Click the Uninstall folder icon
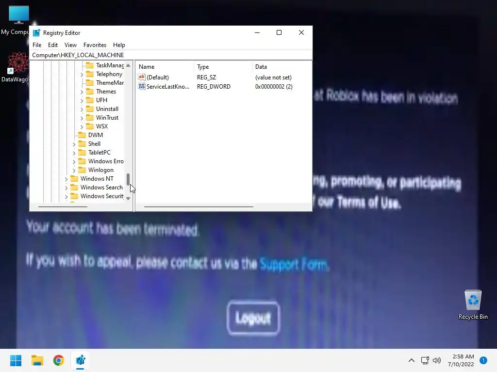 90,109
